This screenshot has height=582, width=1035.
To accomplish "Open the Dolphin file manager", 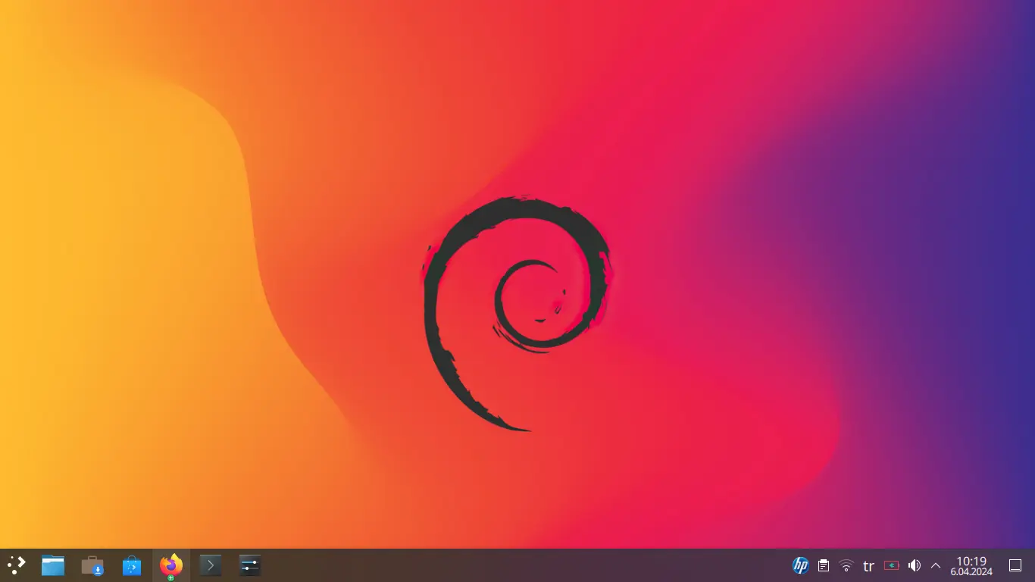I will click(53, 565).
